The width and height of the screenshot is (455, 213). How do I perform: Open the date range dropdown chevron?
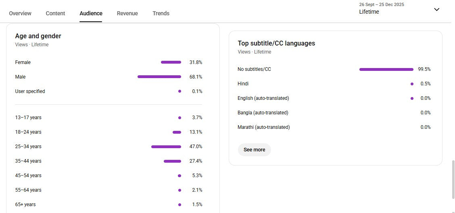click(436, 10)
